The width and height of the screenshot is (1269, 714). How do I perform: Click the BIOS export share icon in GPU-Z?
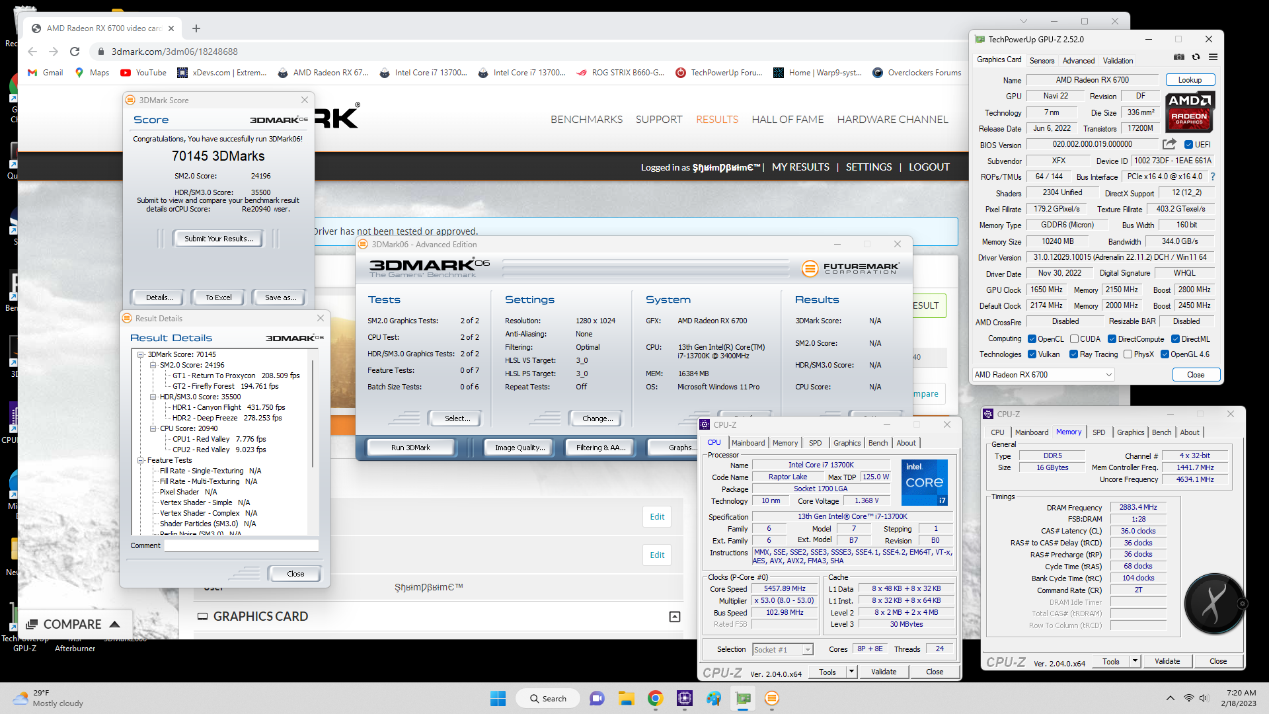(1169, 144)
